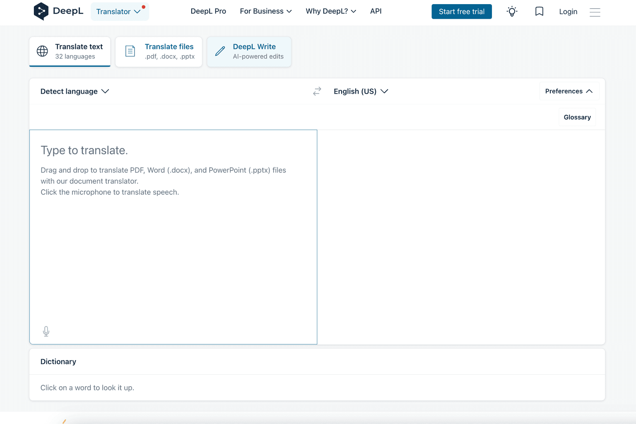
Task: Collapse the Preferences panel
Action: pos(569,91)
